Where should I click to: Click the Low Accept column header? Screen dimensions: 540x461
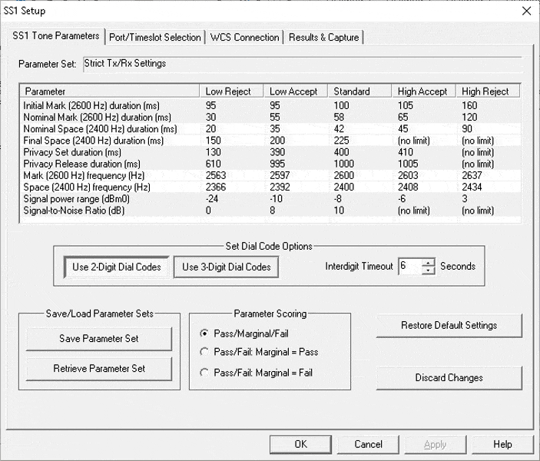click(296, 91)
